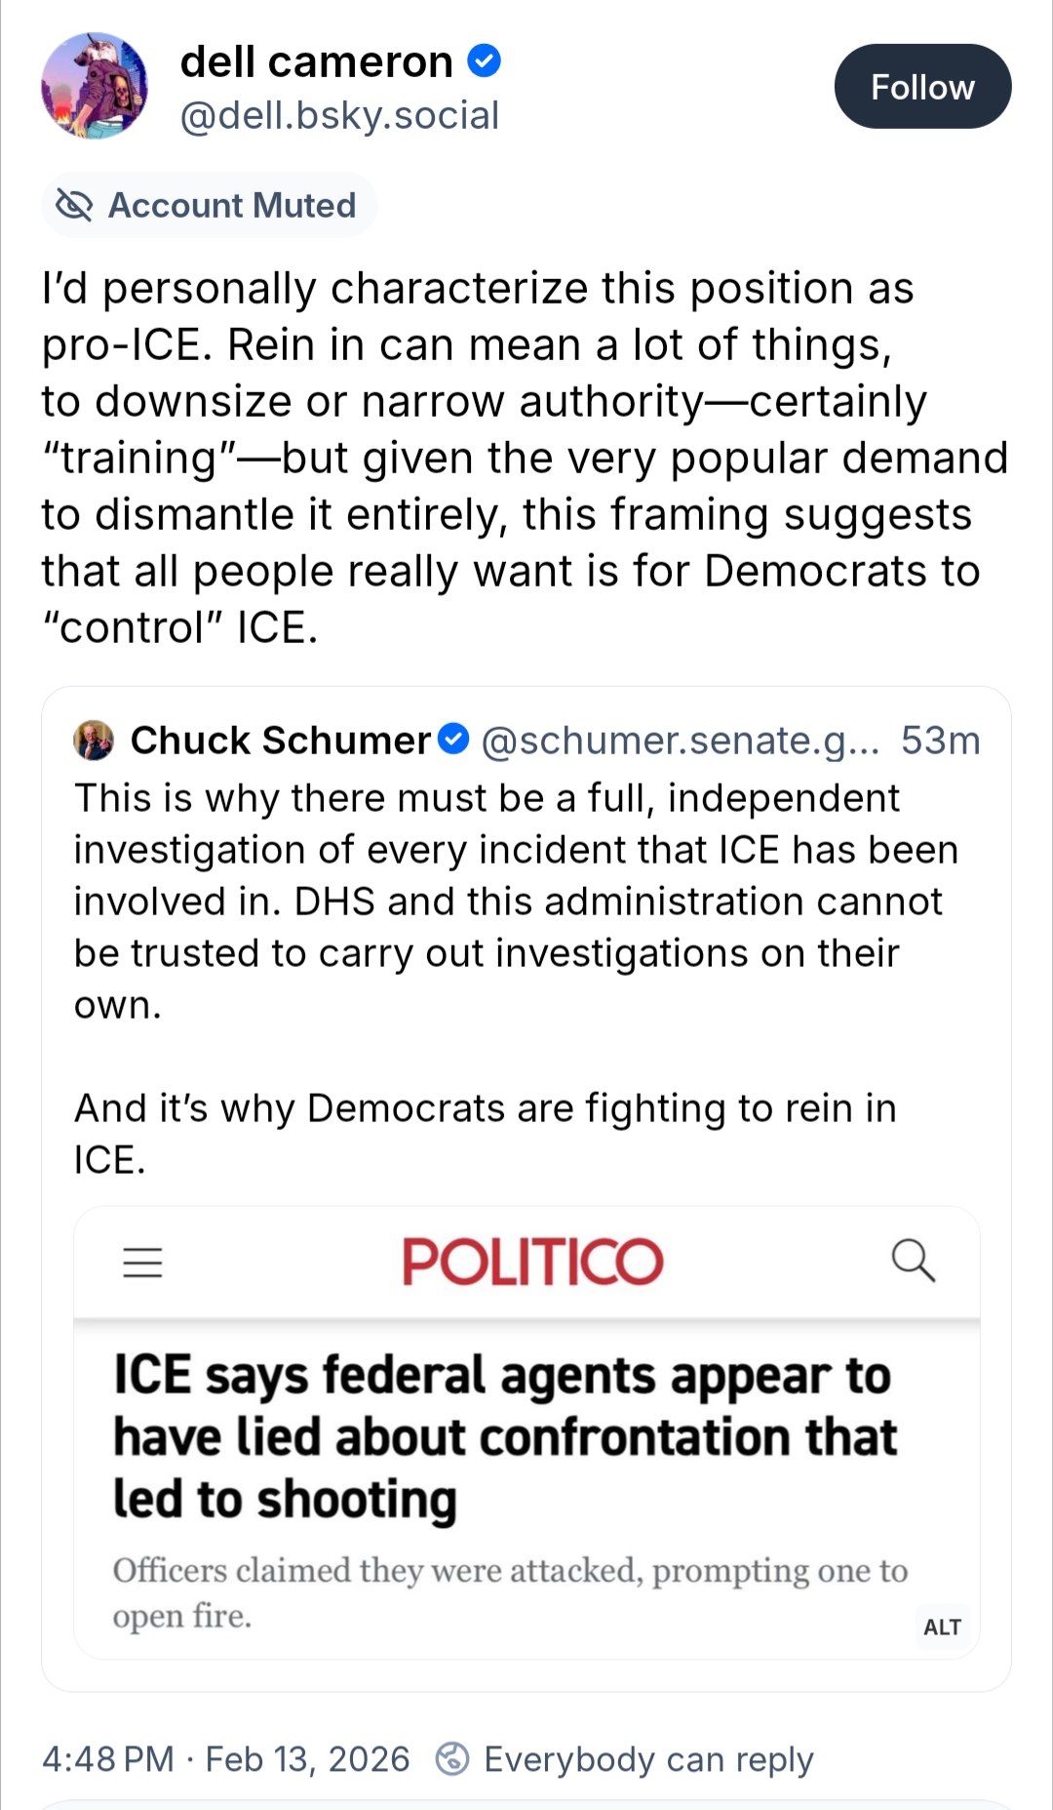This screenshot has height=1810, width=1053.
Task: Open the @dell.bsky.social handle link
Action: click(339, 116)
